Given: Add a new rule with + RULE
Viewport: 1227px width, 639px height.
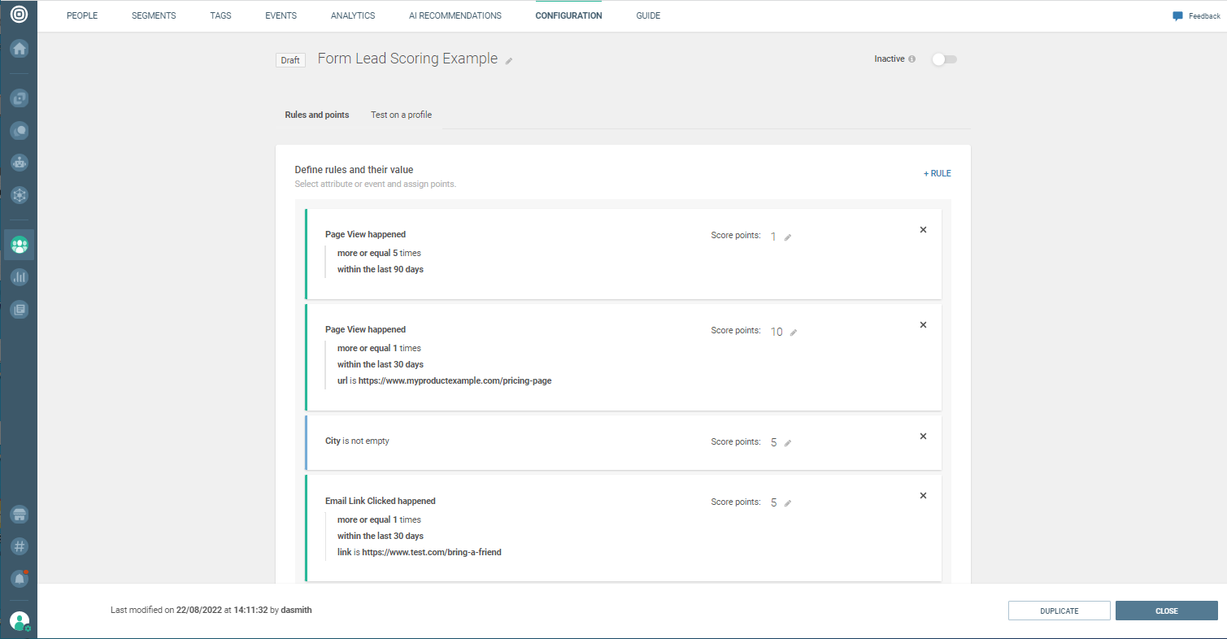Looking at the screenshot, I should pos(937,174).
